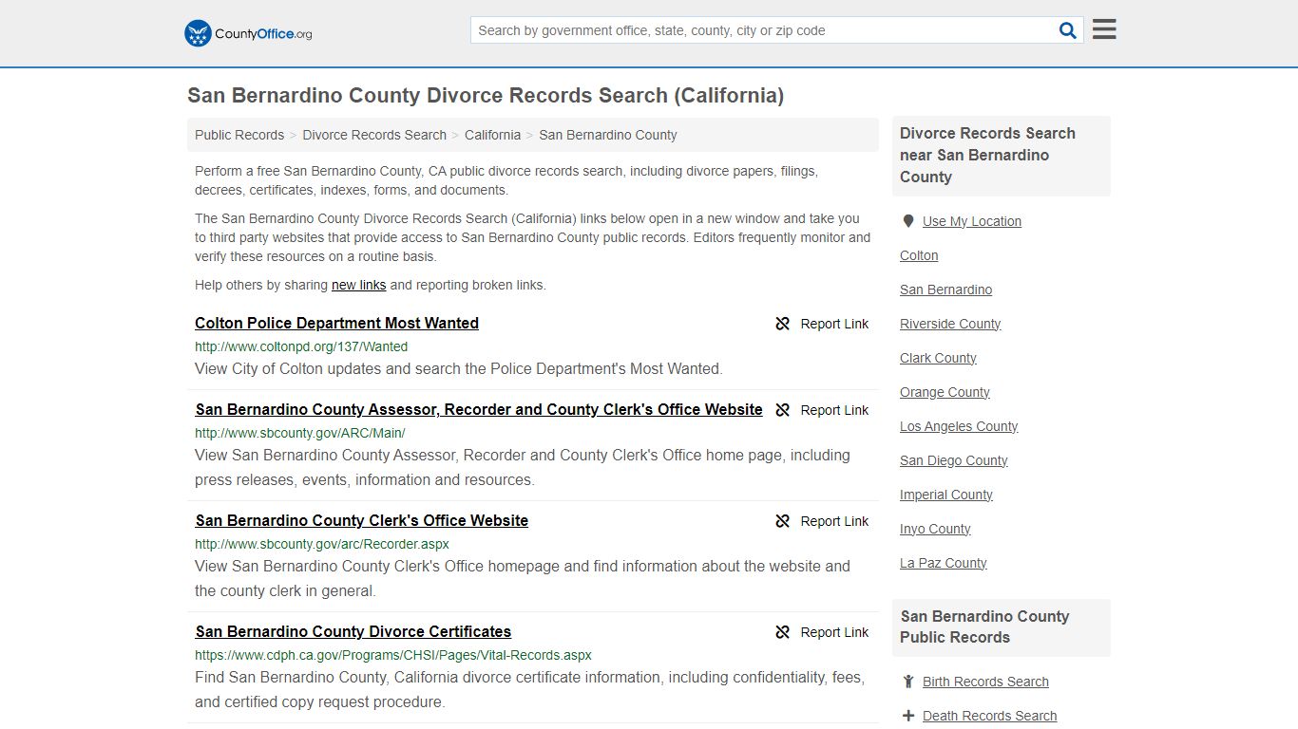Screen dimensions: 1298x729
Task: Click the magnifying glass search icon
Action: [x=1068, y=30]
